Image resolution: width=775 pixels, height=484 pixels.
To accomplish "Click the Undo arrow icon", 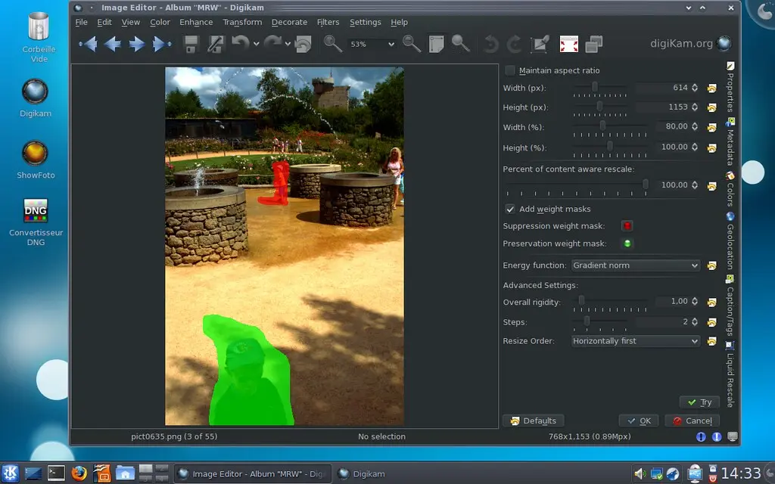I will point(240,44).
